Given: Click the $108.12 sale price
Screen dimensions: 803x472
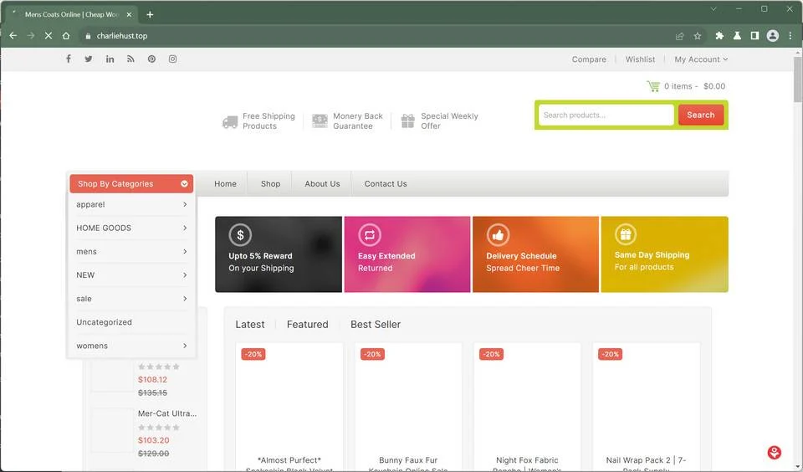Looking at the screenshot, I should tap(152, 380).
